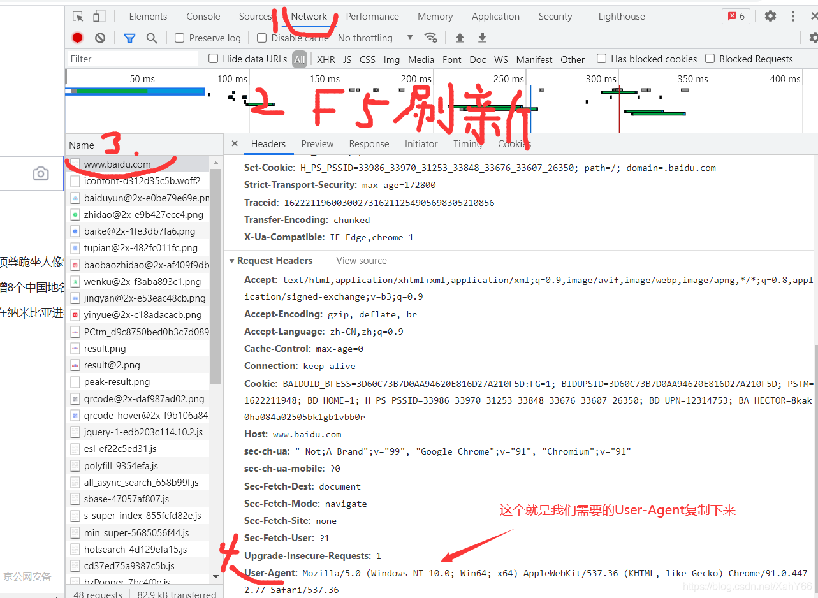Open the network conditions Wi-Fi icon

431,38
